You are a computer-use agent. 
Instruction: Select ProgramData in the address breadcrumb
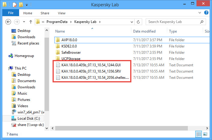[x=57, y=22]
